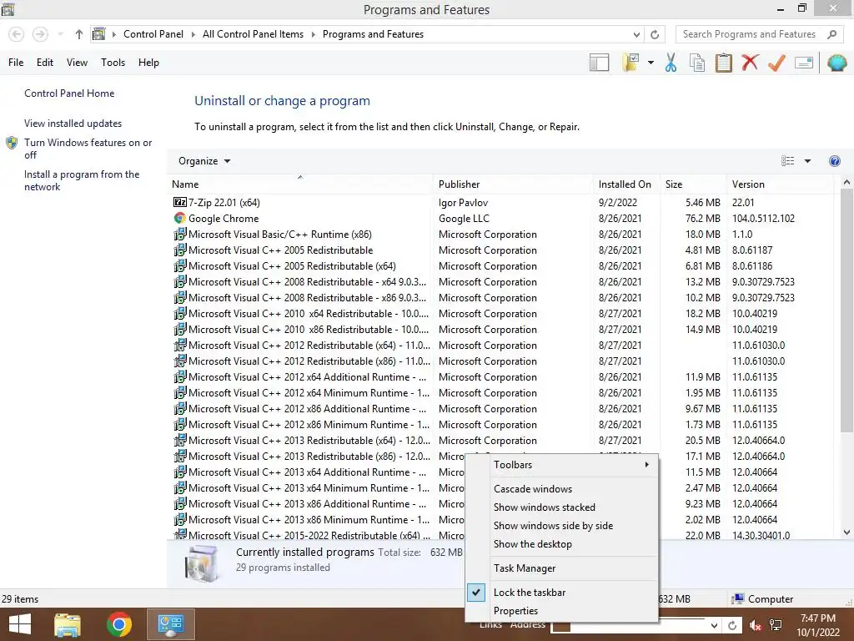Viewport: 854px width, 641px height.
Task: Click Install a program from the network
Action: pyautogui.click(x=82, y=180)
